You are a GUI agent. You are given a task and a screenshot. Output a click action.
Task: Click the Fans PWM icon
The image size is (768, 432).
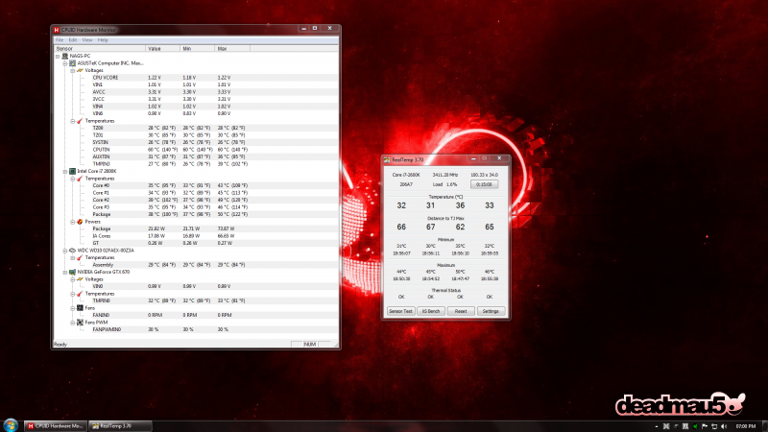pyautogui.click(x=80, y=323)
